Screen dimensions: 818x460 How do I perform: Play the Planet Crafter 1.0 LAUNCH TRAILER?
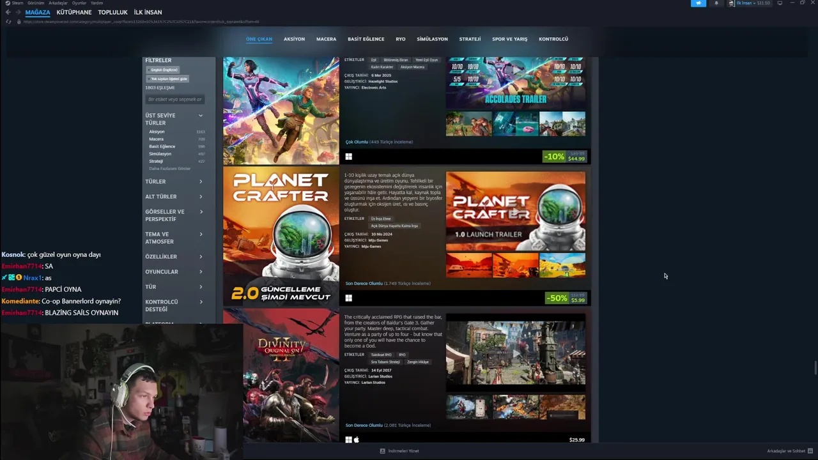[x=515, y=211]
